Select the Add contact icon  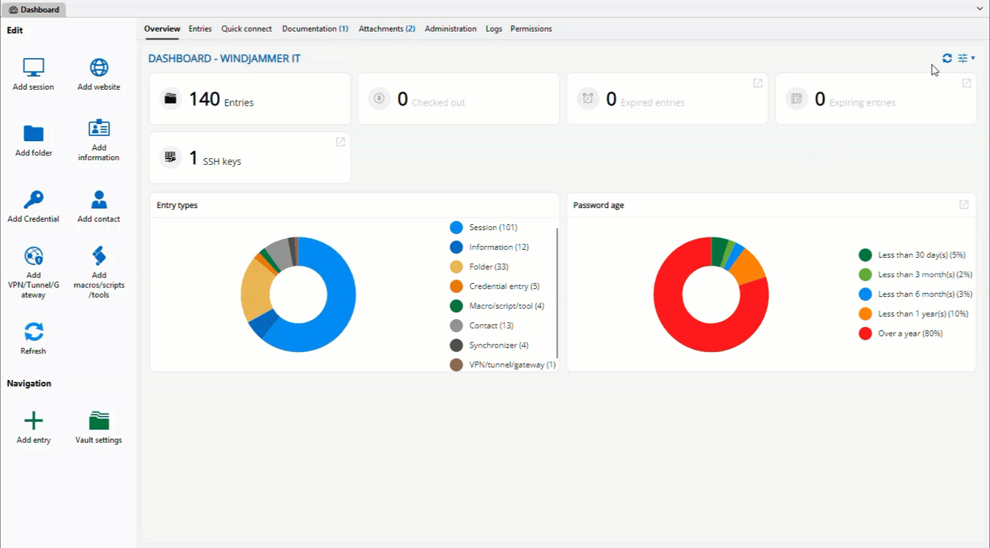coord(98,198)
